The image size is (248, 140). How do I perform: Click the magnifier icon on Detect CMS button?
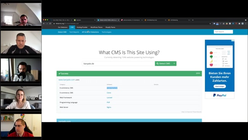point(157,63)
